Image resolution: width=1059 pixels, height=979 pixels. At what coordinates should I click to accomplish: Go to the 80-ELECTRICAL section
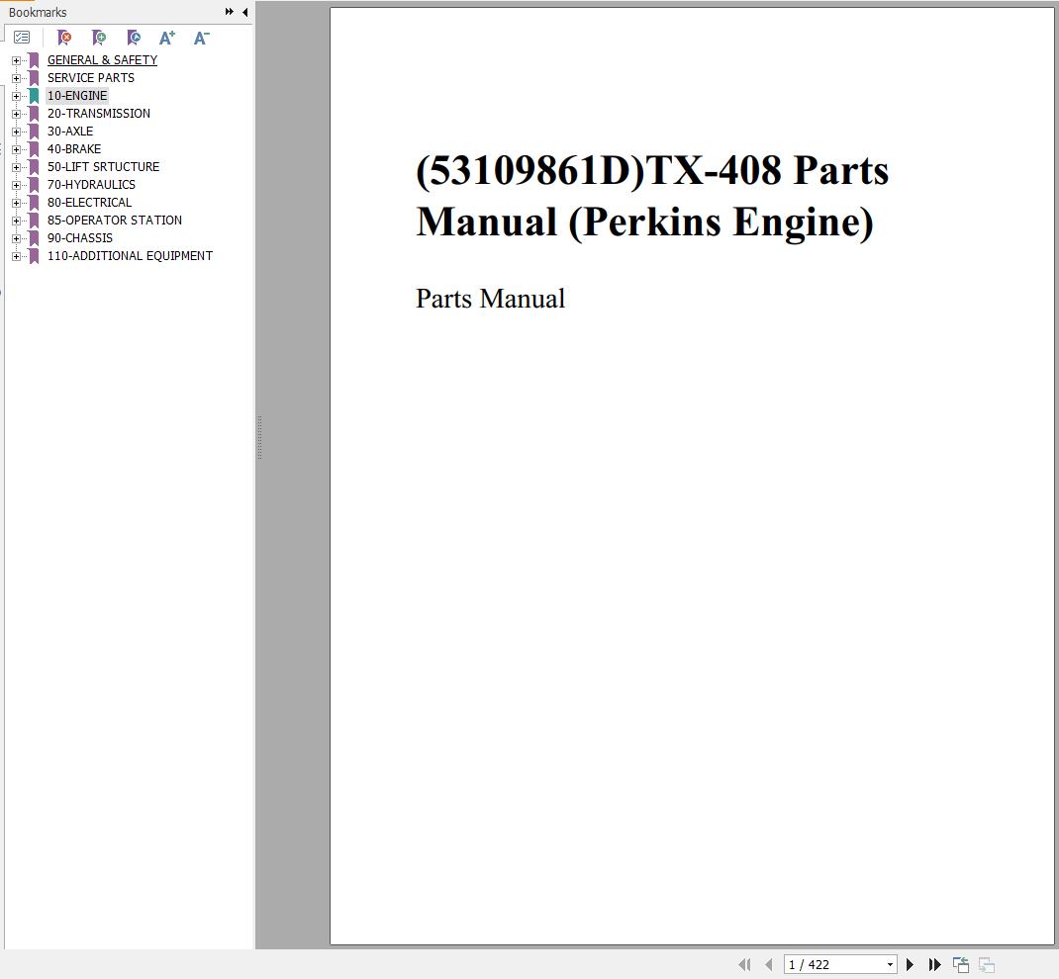tap(89, 203)
